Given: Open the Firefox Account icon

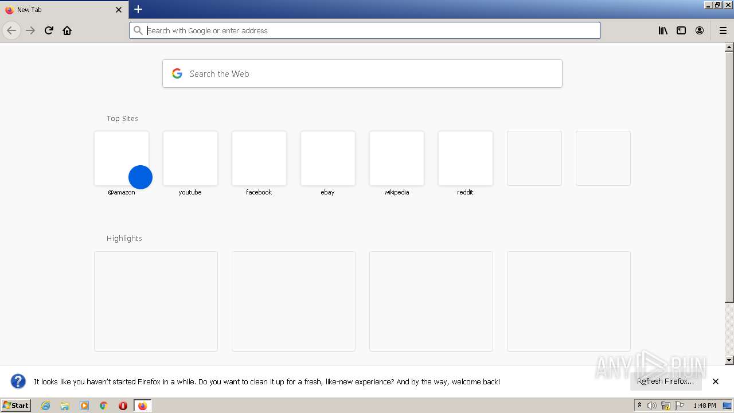Looking at the screenshot, I should point(700,30).
